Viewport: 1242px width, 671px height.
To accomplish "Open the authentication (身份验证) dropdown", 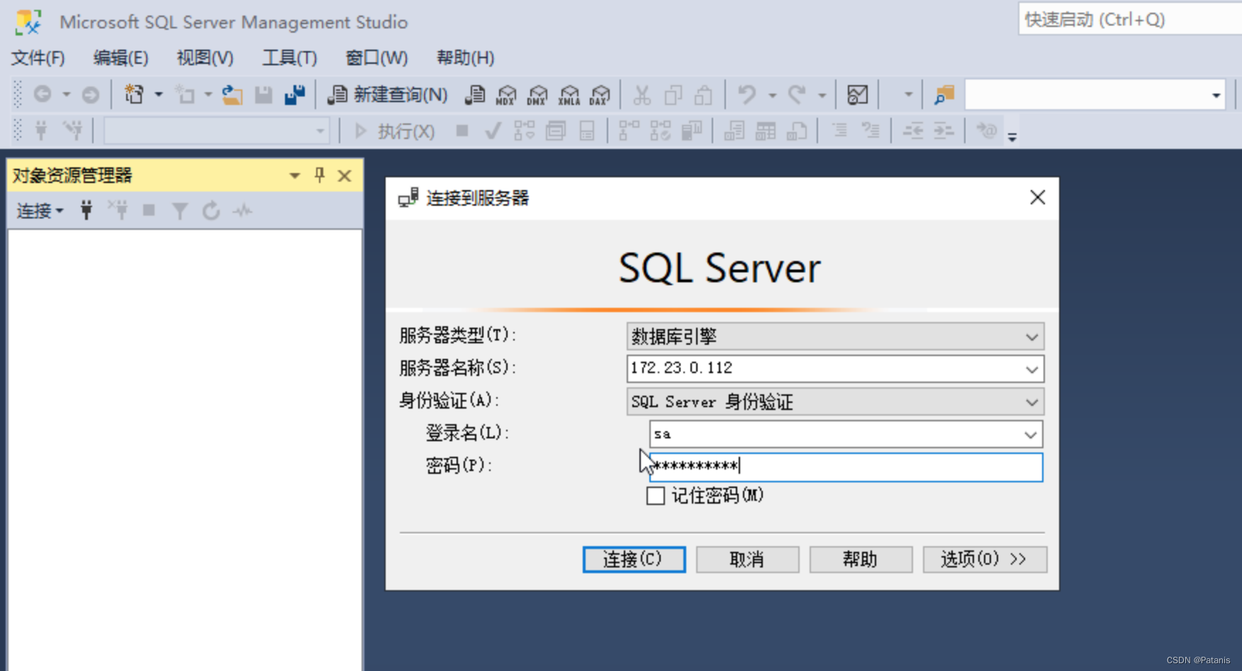I will point(835,402).
